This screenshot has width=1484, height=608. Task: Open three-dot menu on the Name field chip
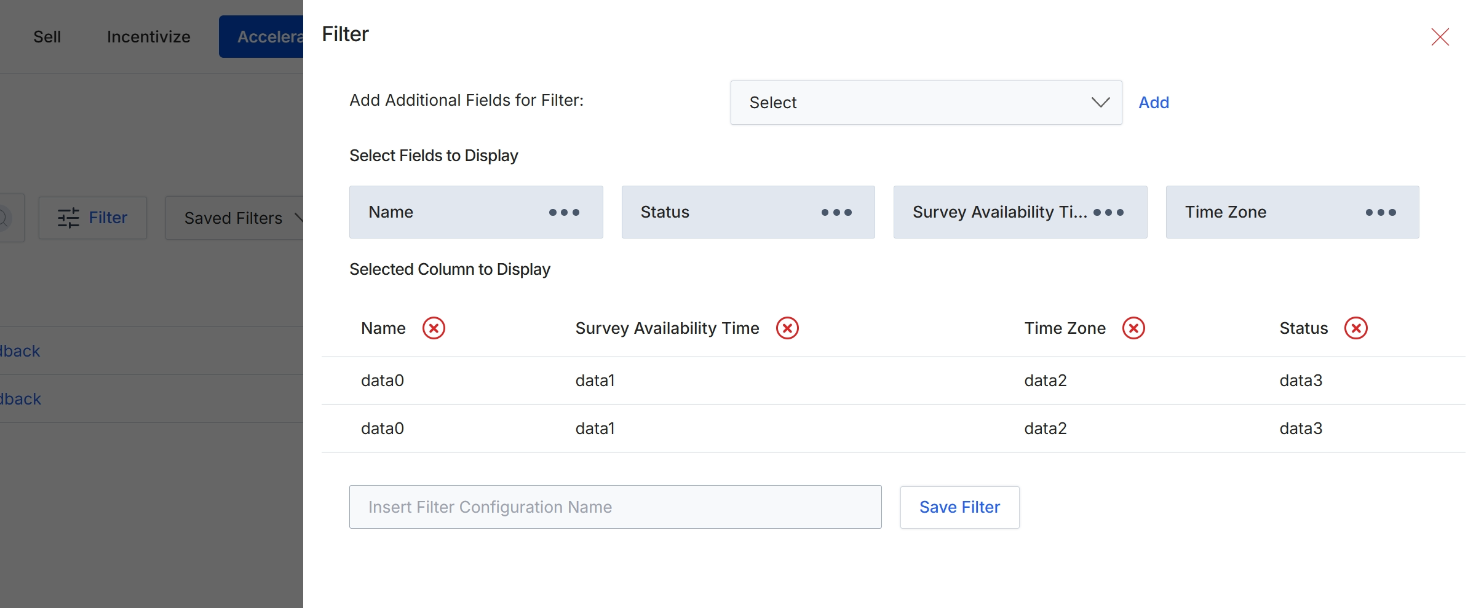point(564,213)
